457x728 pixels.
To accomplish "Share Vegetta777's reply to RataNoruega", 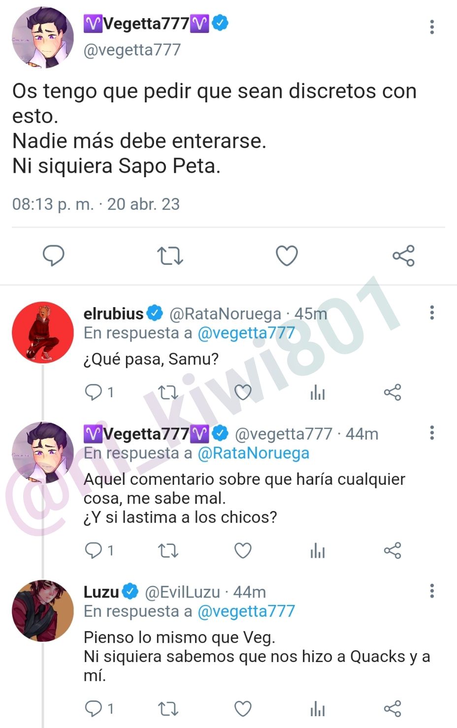I will (x=392, y=550).
